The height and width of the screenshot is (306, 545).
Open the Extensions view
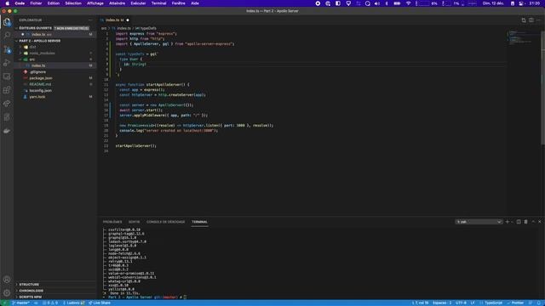[x=7, y=90]
